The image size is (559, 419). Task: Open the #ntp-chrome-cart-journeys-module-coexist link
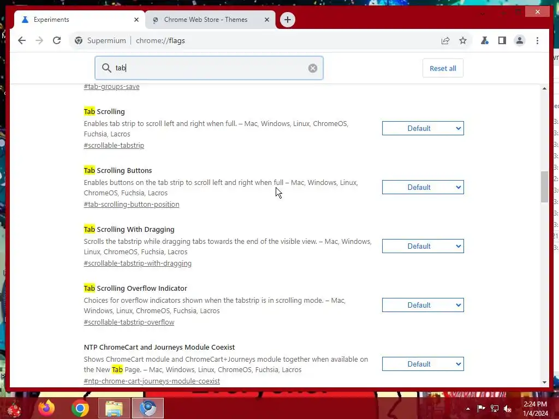pyautogui.click(x=152, y=381)
